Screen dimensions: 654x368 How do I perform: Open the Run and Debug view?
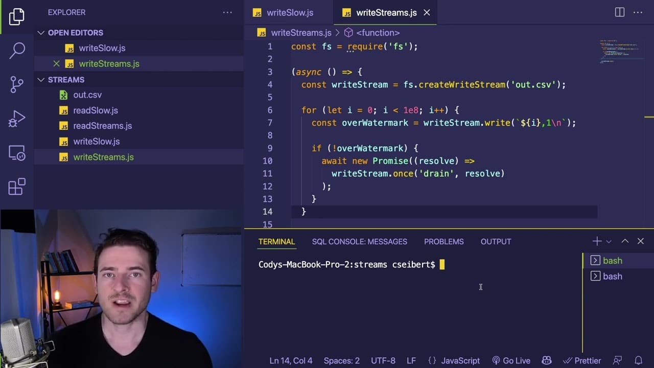(x=17, y=119)
